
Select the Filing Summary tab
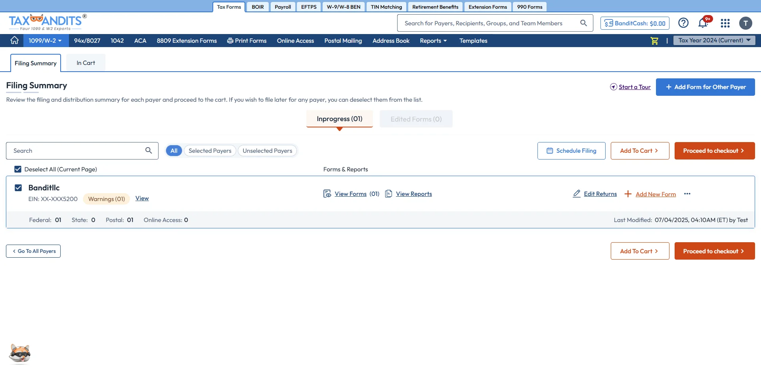pyautogui.click(x=36, y=63)
